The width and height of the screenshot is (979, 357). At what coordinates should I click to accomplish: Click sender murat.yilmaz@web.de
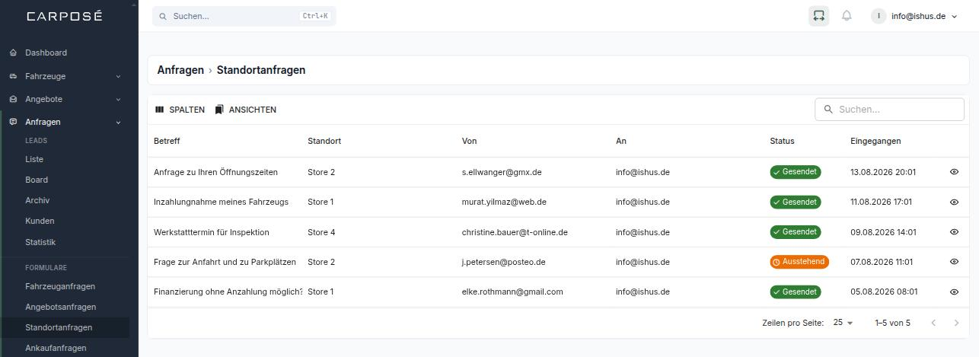(x=504, y=202)
